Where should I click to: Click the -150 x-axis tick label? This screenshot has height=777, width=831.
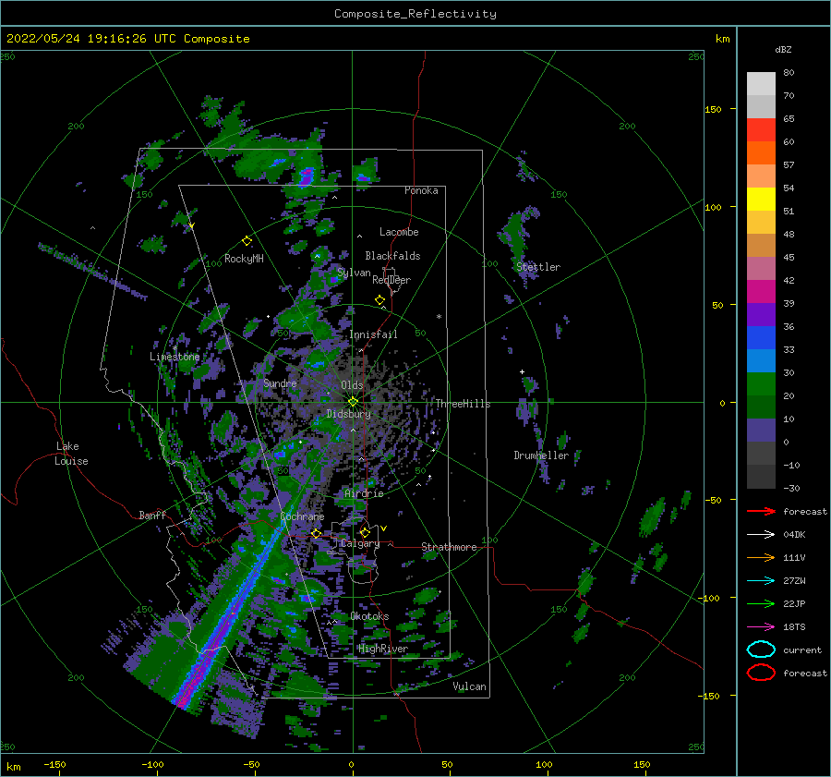pyautogui.click(x=54, y=764)
